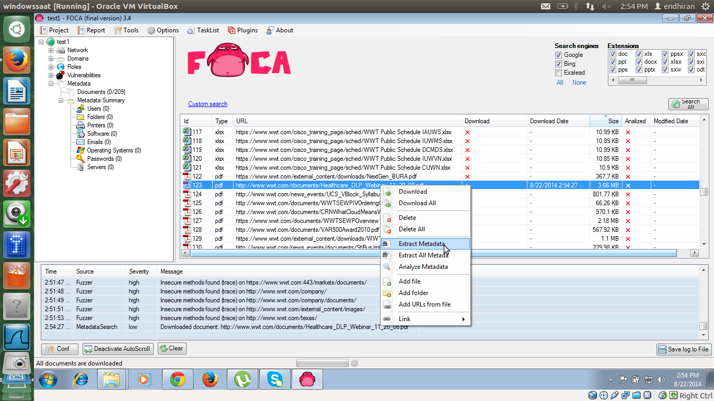Open the Link submenu arrow
714x401 pixels.
[463, 319]
